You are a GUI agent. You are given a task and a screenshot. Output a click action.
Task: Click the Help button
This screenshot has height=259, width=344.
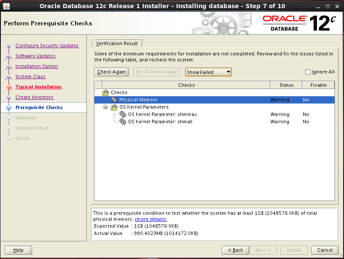tap(18, 250)
